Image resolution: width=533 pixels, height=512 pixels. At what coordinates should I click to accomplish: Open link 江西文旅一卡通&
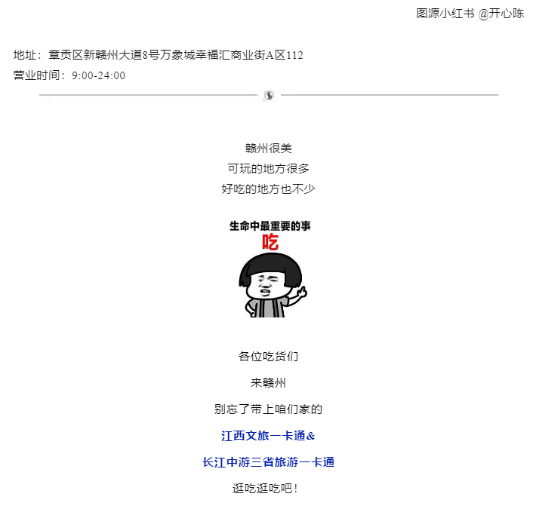(268, 436)
